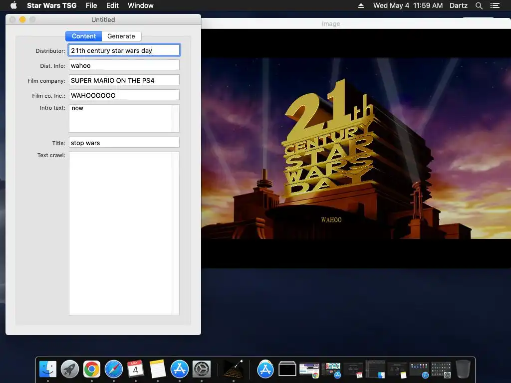This screenshot has width=511, height=383.
Task: Click the Untitled window title text
Action: tap(103, 19)
